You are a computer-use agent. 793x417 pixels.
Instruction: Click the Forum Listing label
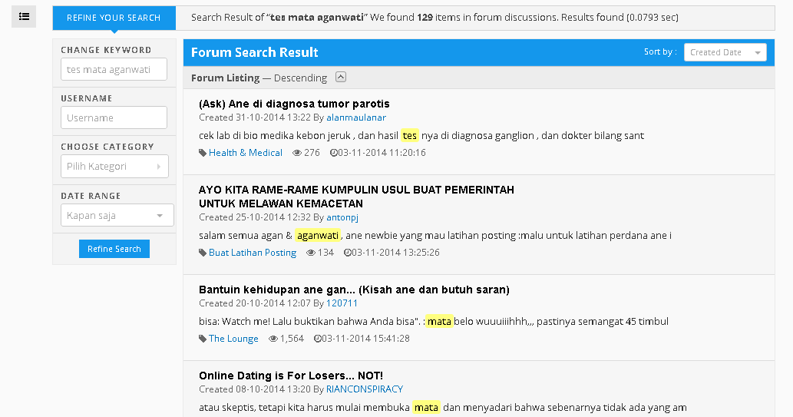[x=225, y=78]
